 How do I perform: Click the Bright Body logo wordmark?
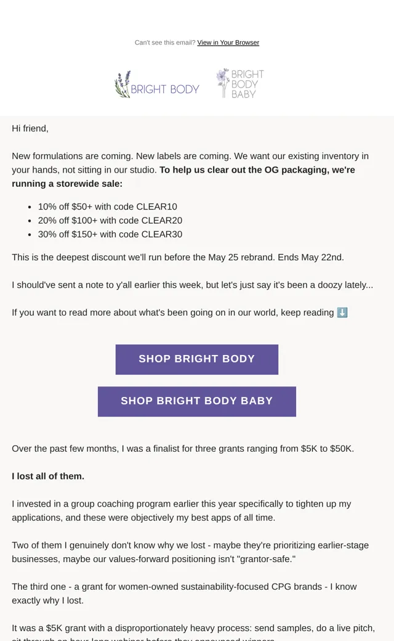(x=165, y=89)
